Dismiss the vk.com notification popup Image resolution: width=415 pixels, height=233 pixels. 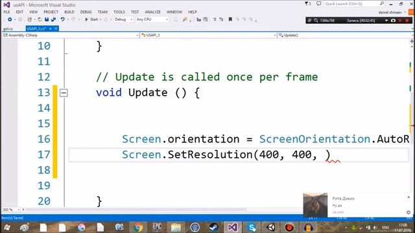pyautogui.click(x=409, y=197)
